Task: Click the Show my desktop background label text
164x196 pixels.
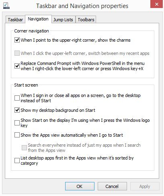Action: pyautogui.click(x=58, y=110)
